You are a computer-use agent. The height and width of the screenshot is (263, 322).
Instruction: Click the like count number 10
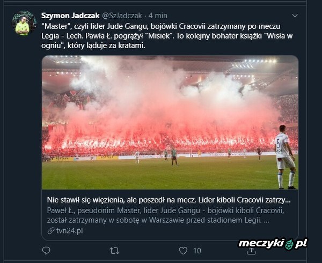click(197, 251)
